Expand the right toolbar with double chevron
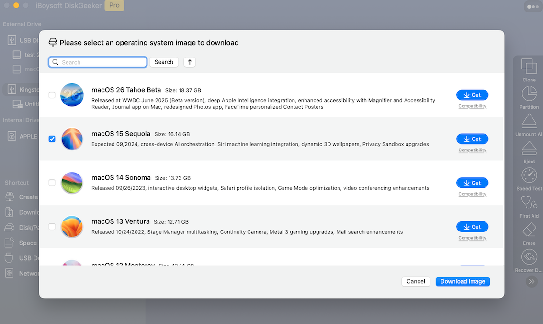Screen dimensions: 543x324 point(532,281)
